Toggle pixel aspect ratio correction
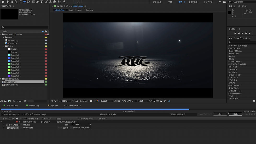The width and height of the screenshot is (256, 144). click(150, 101)
